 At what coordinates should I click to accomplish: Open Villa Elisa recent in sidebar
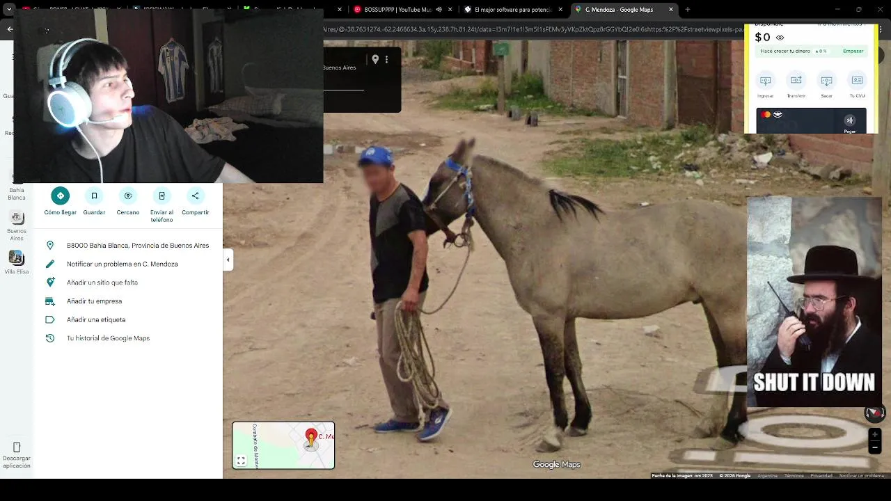(17, 263)
